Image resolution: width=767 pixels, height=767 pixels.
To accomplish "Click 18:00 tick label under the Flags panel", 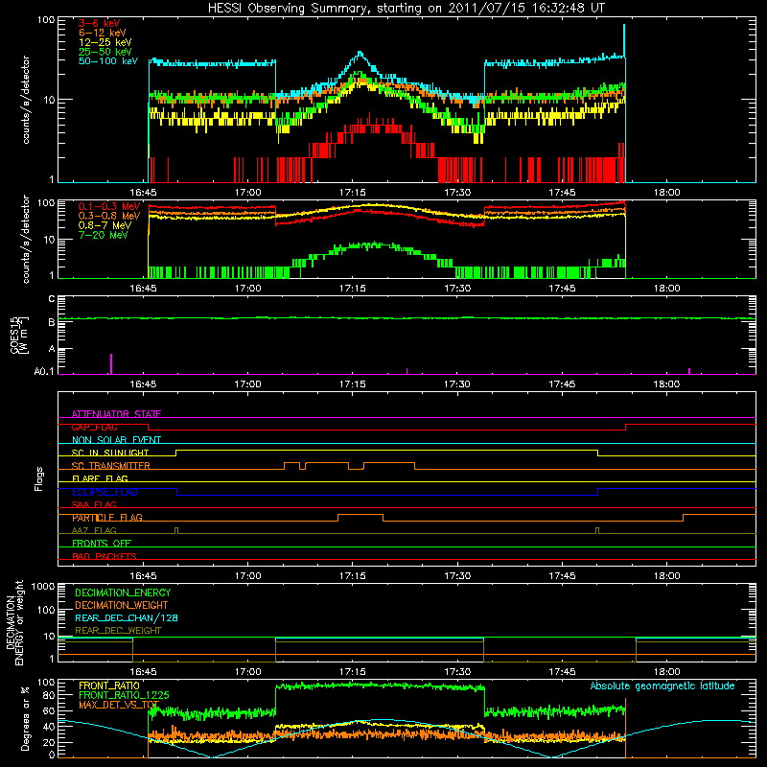I will 666,576.
